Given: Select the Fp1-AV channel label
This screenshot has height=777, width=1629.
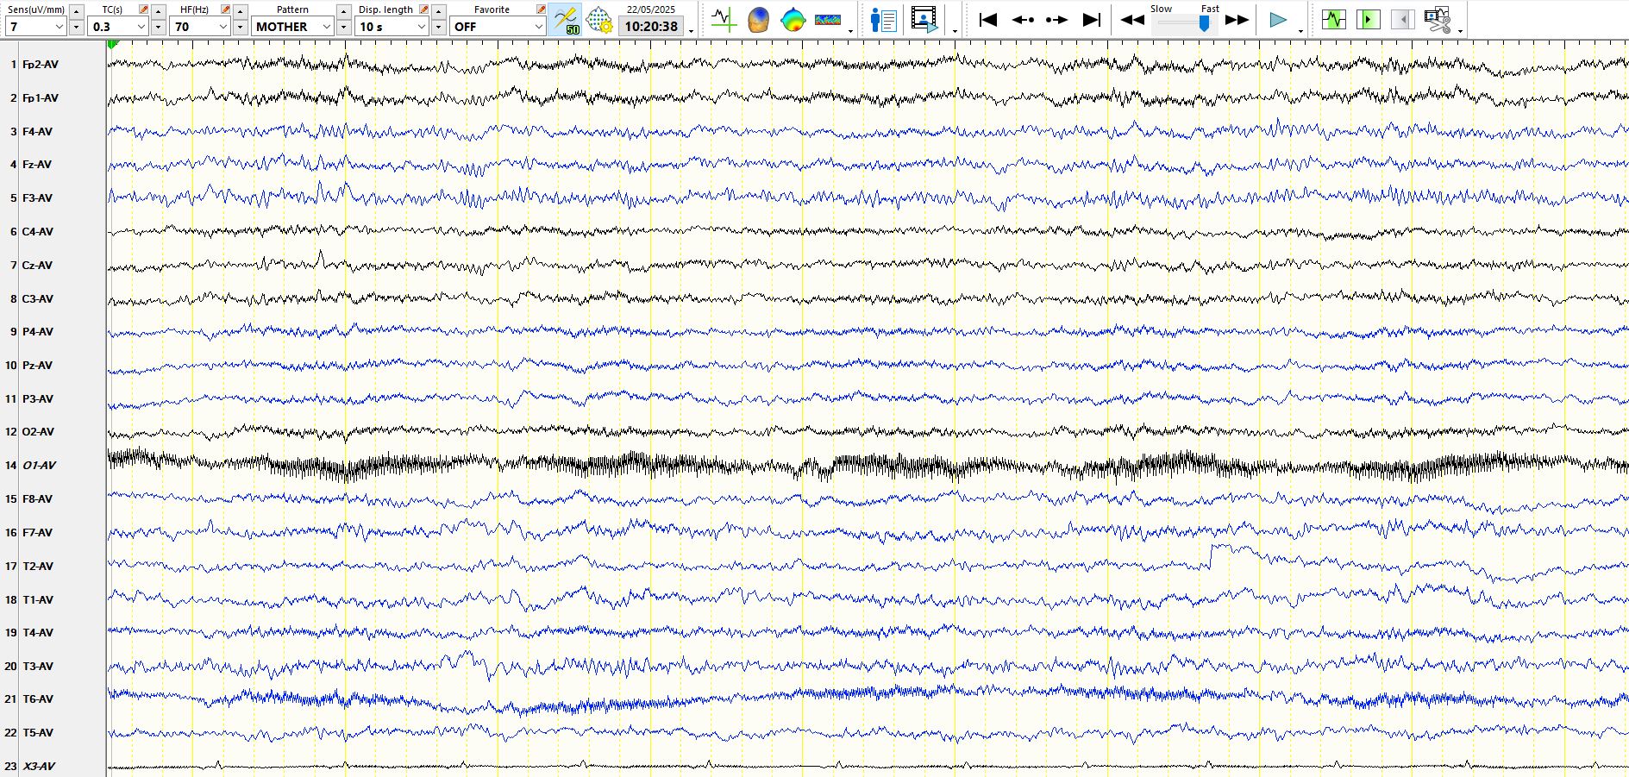Looking at the screenshot, I should tap(41, 98).
